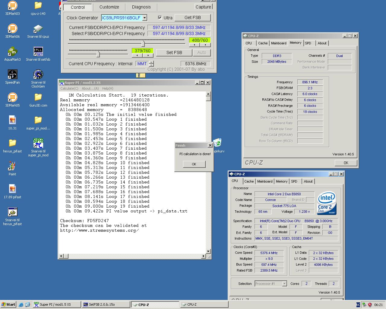The height and width of the screenshot is (309, 386).
Task: Click spinner up arrow next to MMT
Action: [151, 62]
